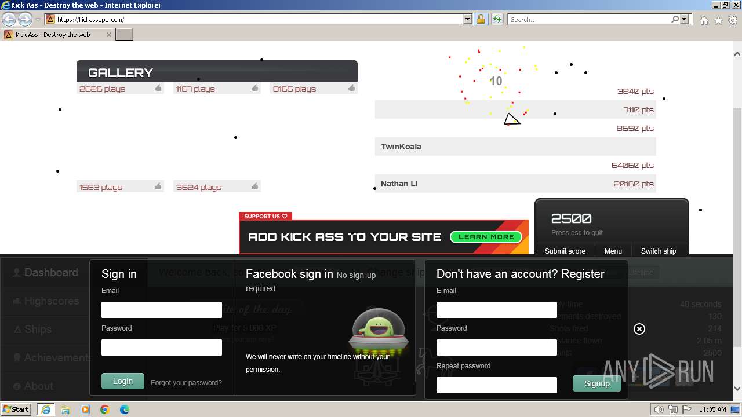The height and width of the screenshot is (417, 742).
Task: Click the network tray icon
Action: pyautogui.click(x=672, y=409)
